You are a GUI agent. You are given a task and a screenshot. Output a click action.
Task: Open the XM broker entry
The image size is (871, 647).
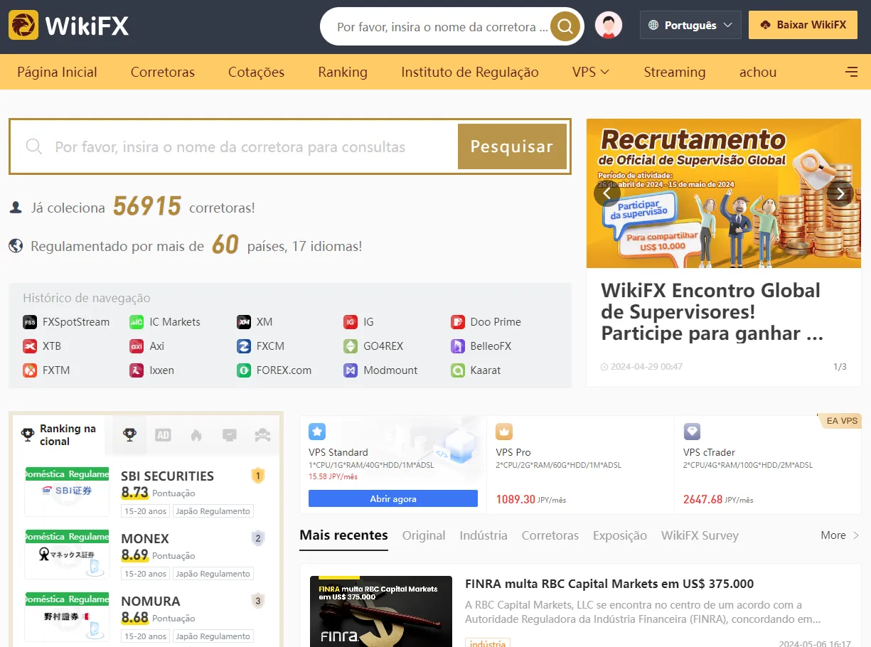click(255, 322)
